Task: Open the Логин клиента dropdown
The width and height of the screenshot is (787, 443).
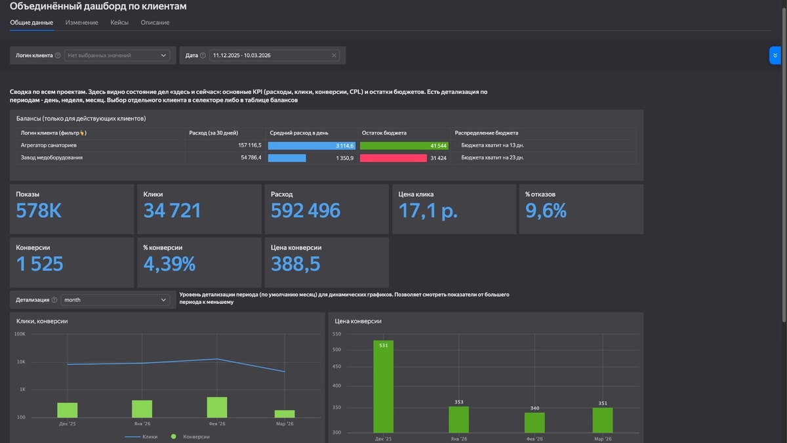Action: pos(118,56)
